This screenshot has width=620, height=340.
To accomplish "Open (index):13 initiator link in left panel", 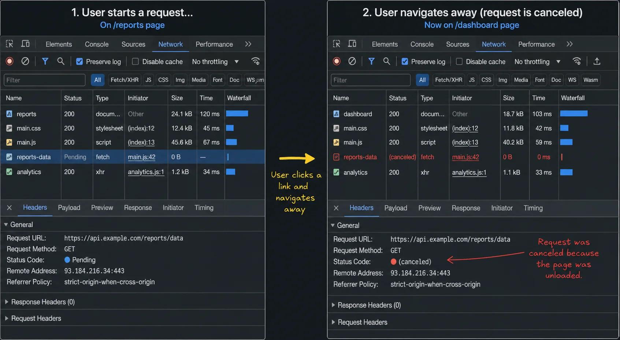I will [141, 142].
